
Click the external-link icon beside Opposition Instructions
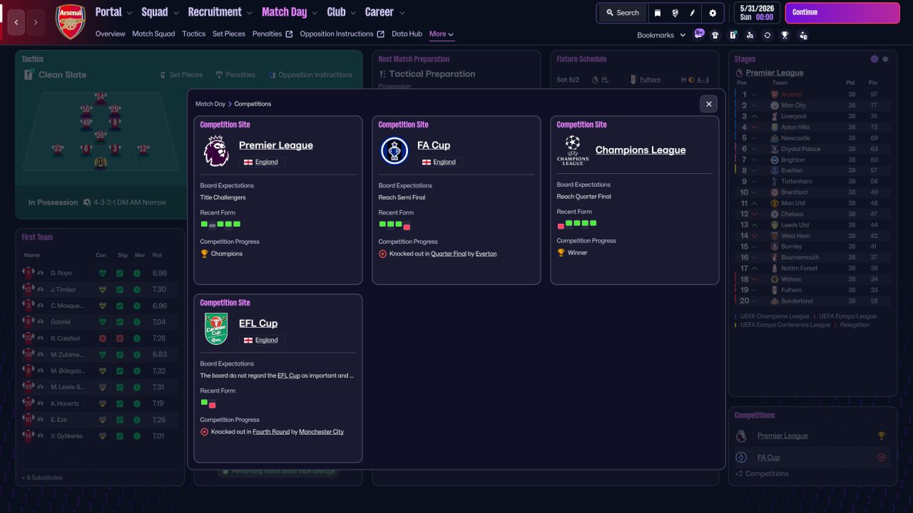tap(380, 34)
